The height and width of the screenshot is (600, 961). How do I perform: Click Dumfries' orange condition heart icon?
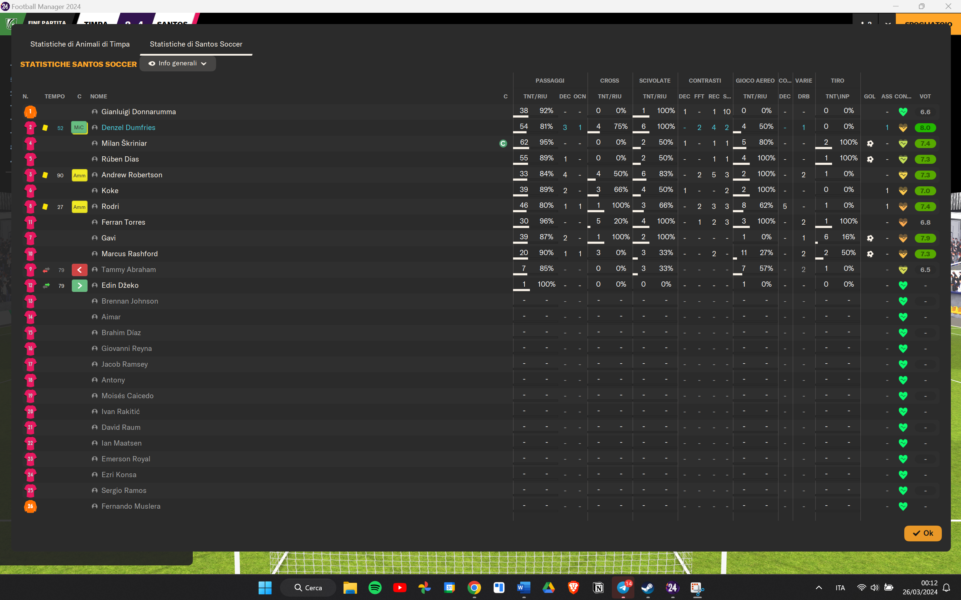coord(903,128)
